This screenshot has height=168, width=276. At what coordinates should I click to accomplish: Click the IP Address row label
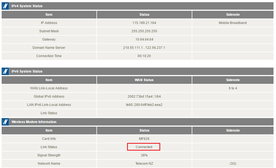[49, 23]
